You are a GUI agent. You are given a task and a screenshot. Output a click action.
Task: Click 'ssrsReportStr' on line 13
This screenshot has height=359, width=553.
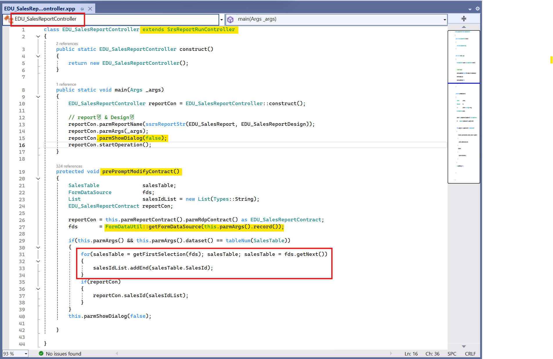point(165,124)
